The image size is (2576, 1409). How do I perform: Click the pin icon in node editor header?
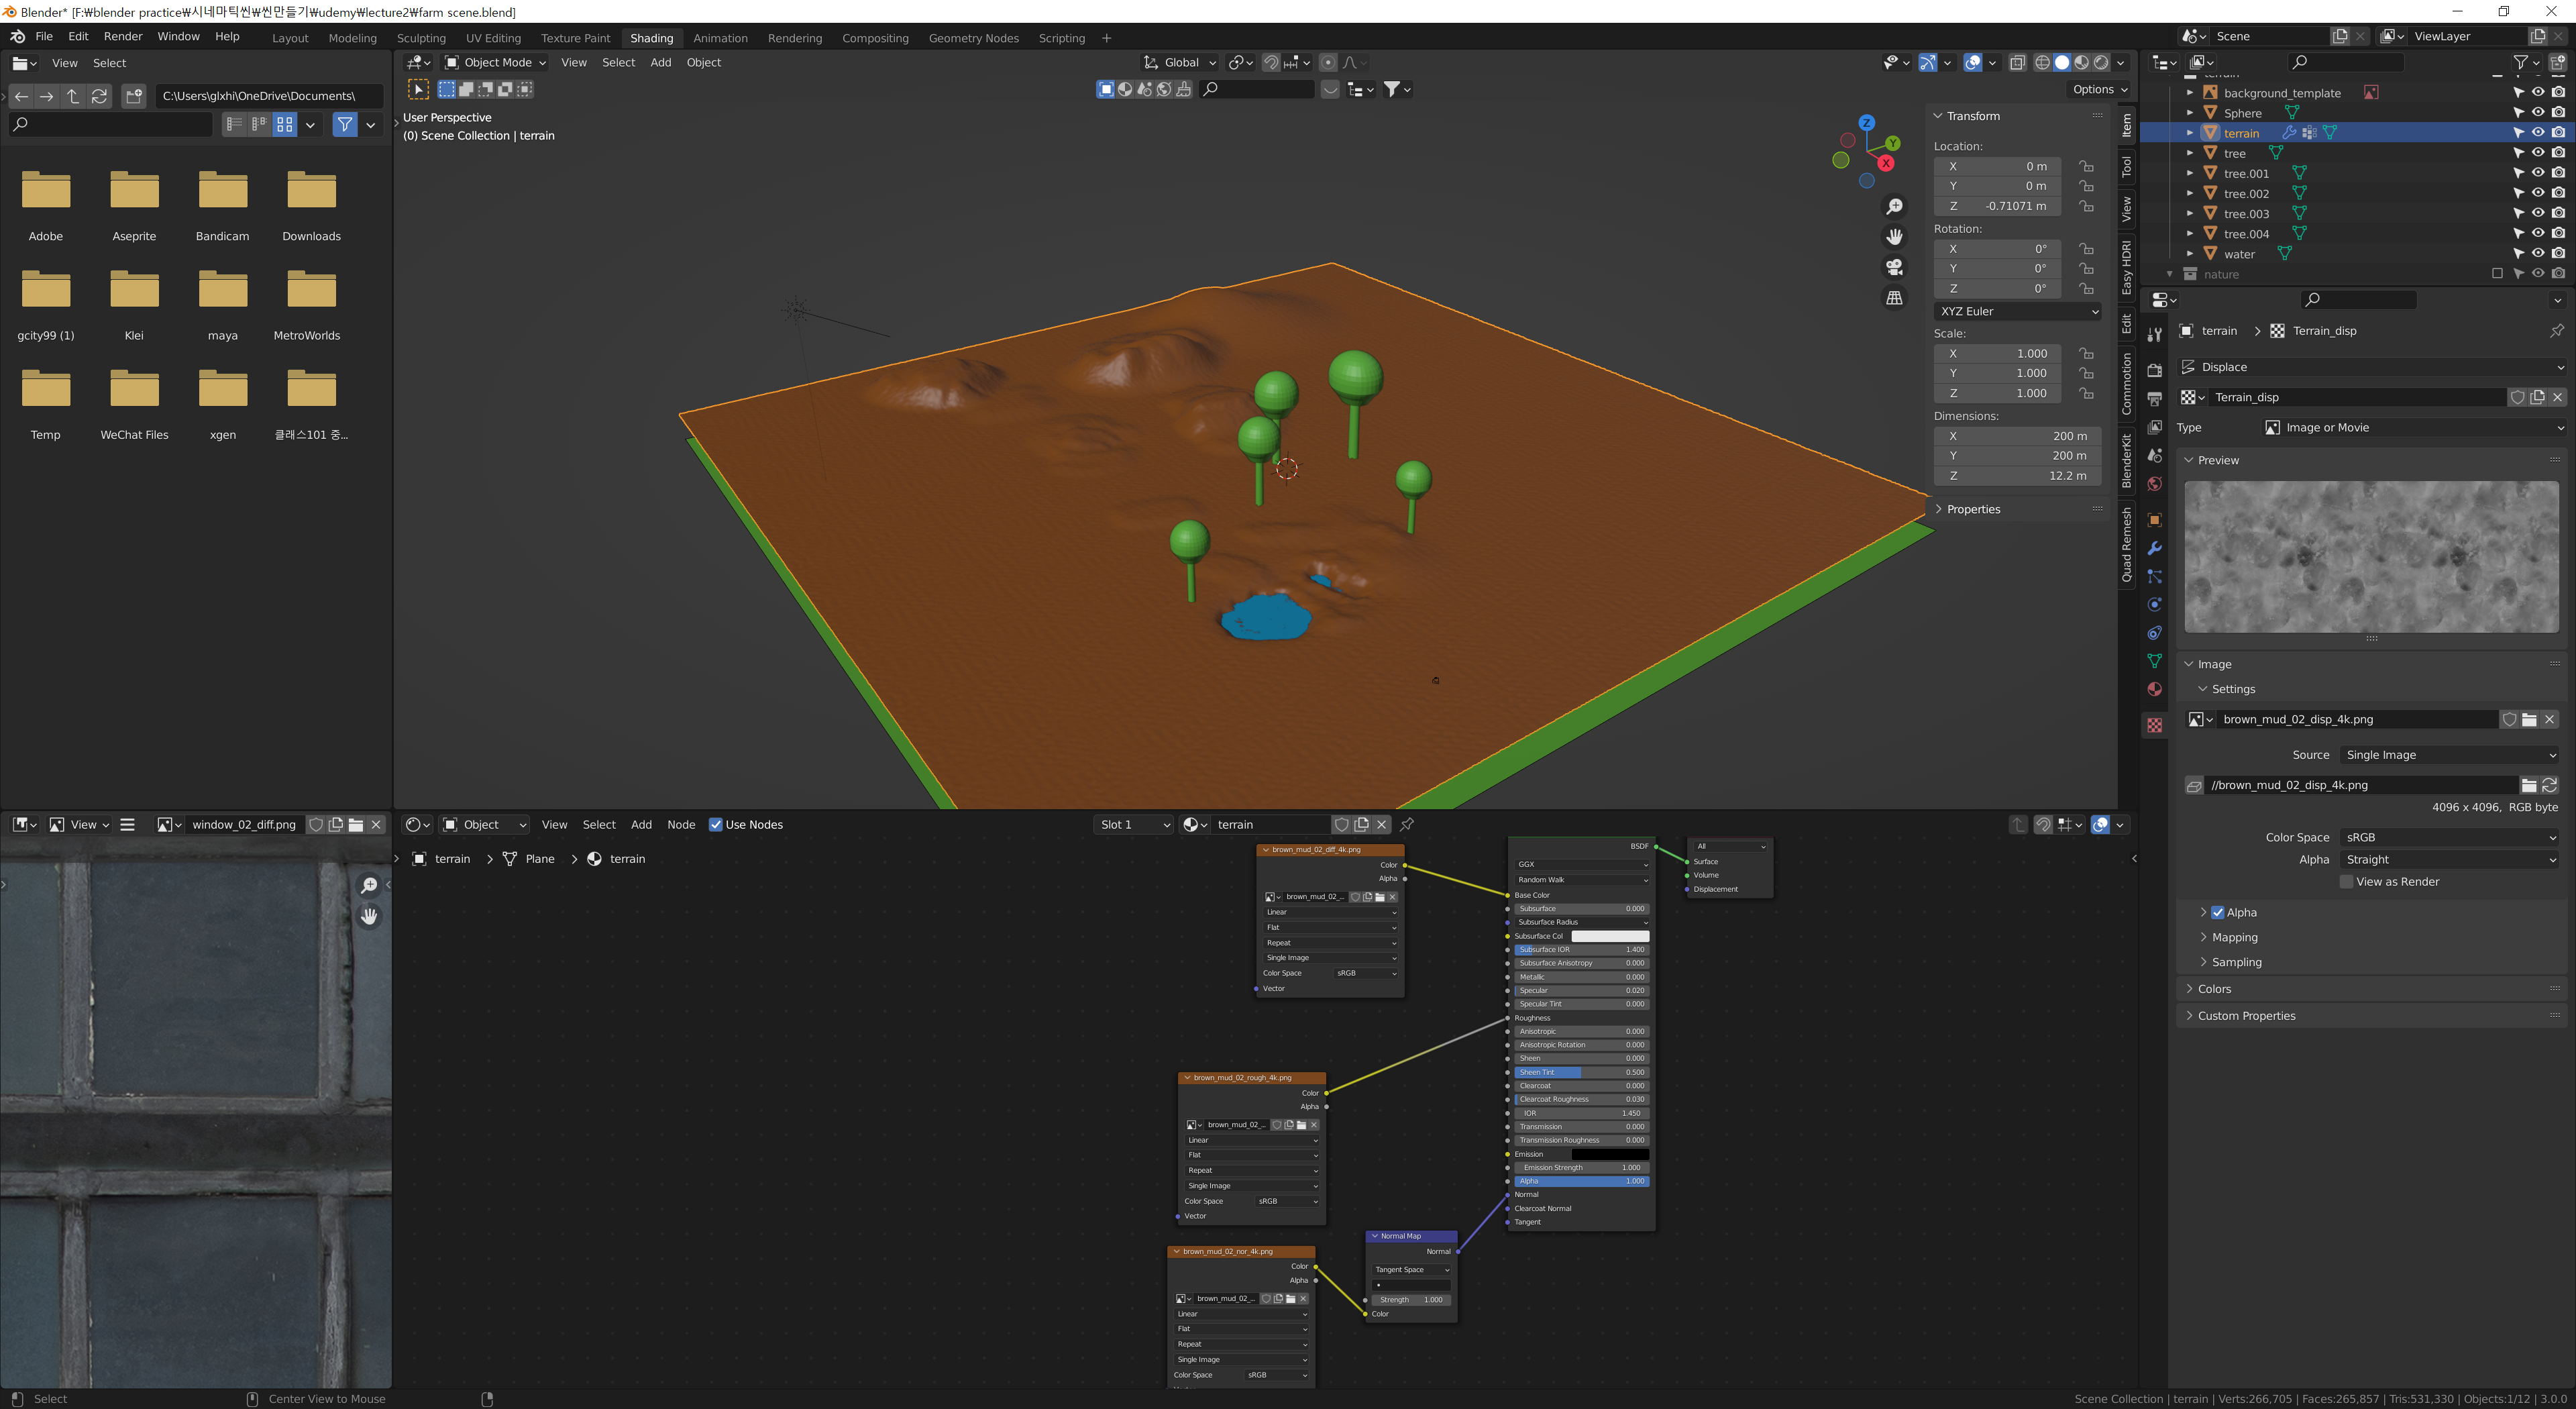pos(1407,824)
